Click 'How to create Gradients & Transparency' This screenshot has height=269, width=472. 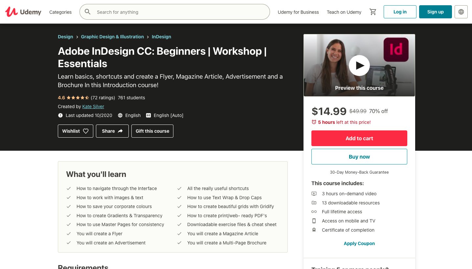click(x=120, y=216)
